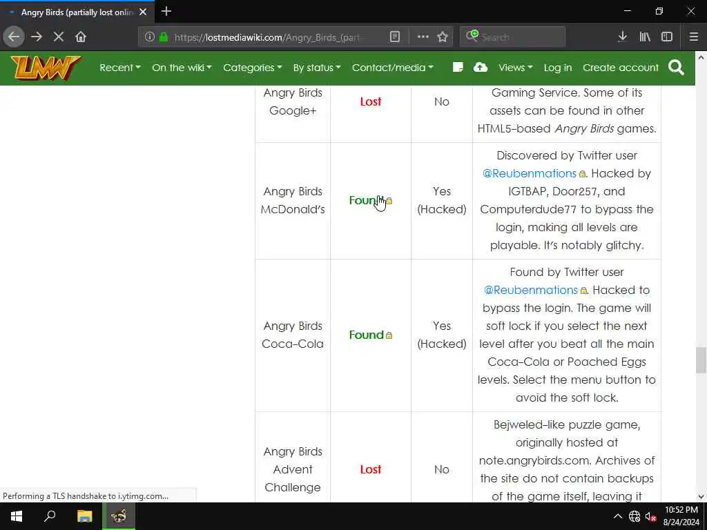
Task: Open the taskbar clock and date
Action: [x=681, y=516]
